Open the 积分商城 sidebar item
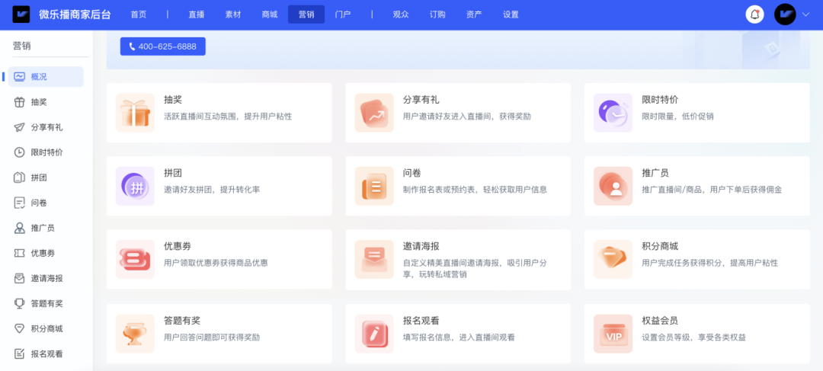The height and width of the screenshot is (371, 823). (x=46, y=328)
